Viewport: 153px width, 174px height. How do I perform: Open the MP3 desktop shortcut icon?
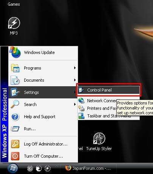click(14, 23)
